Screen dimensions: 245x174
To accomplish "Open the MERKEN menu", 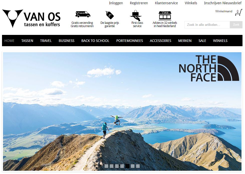I will (x=185, y=41).
